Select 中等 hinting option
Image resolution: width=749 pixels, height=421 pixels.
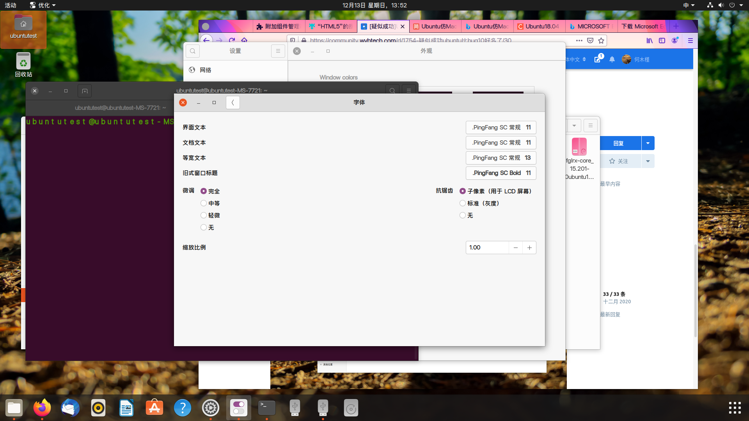[204, 203]
